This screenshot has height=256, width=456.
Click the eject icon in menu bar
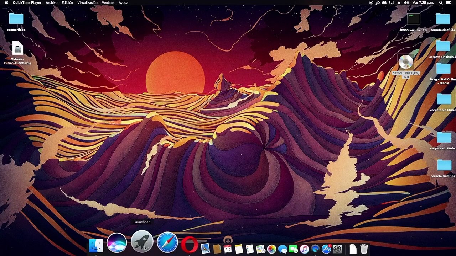point(399,3)
